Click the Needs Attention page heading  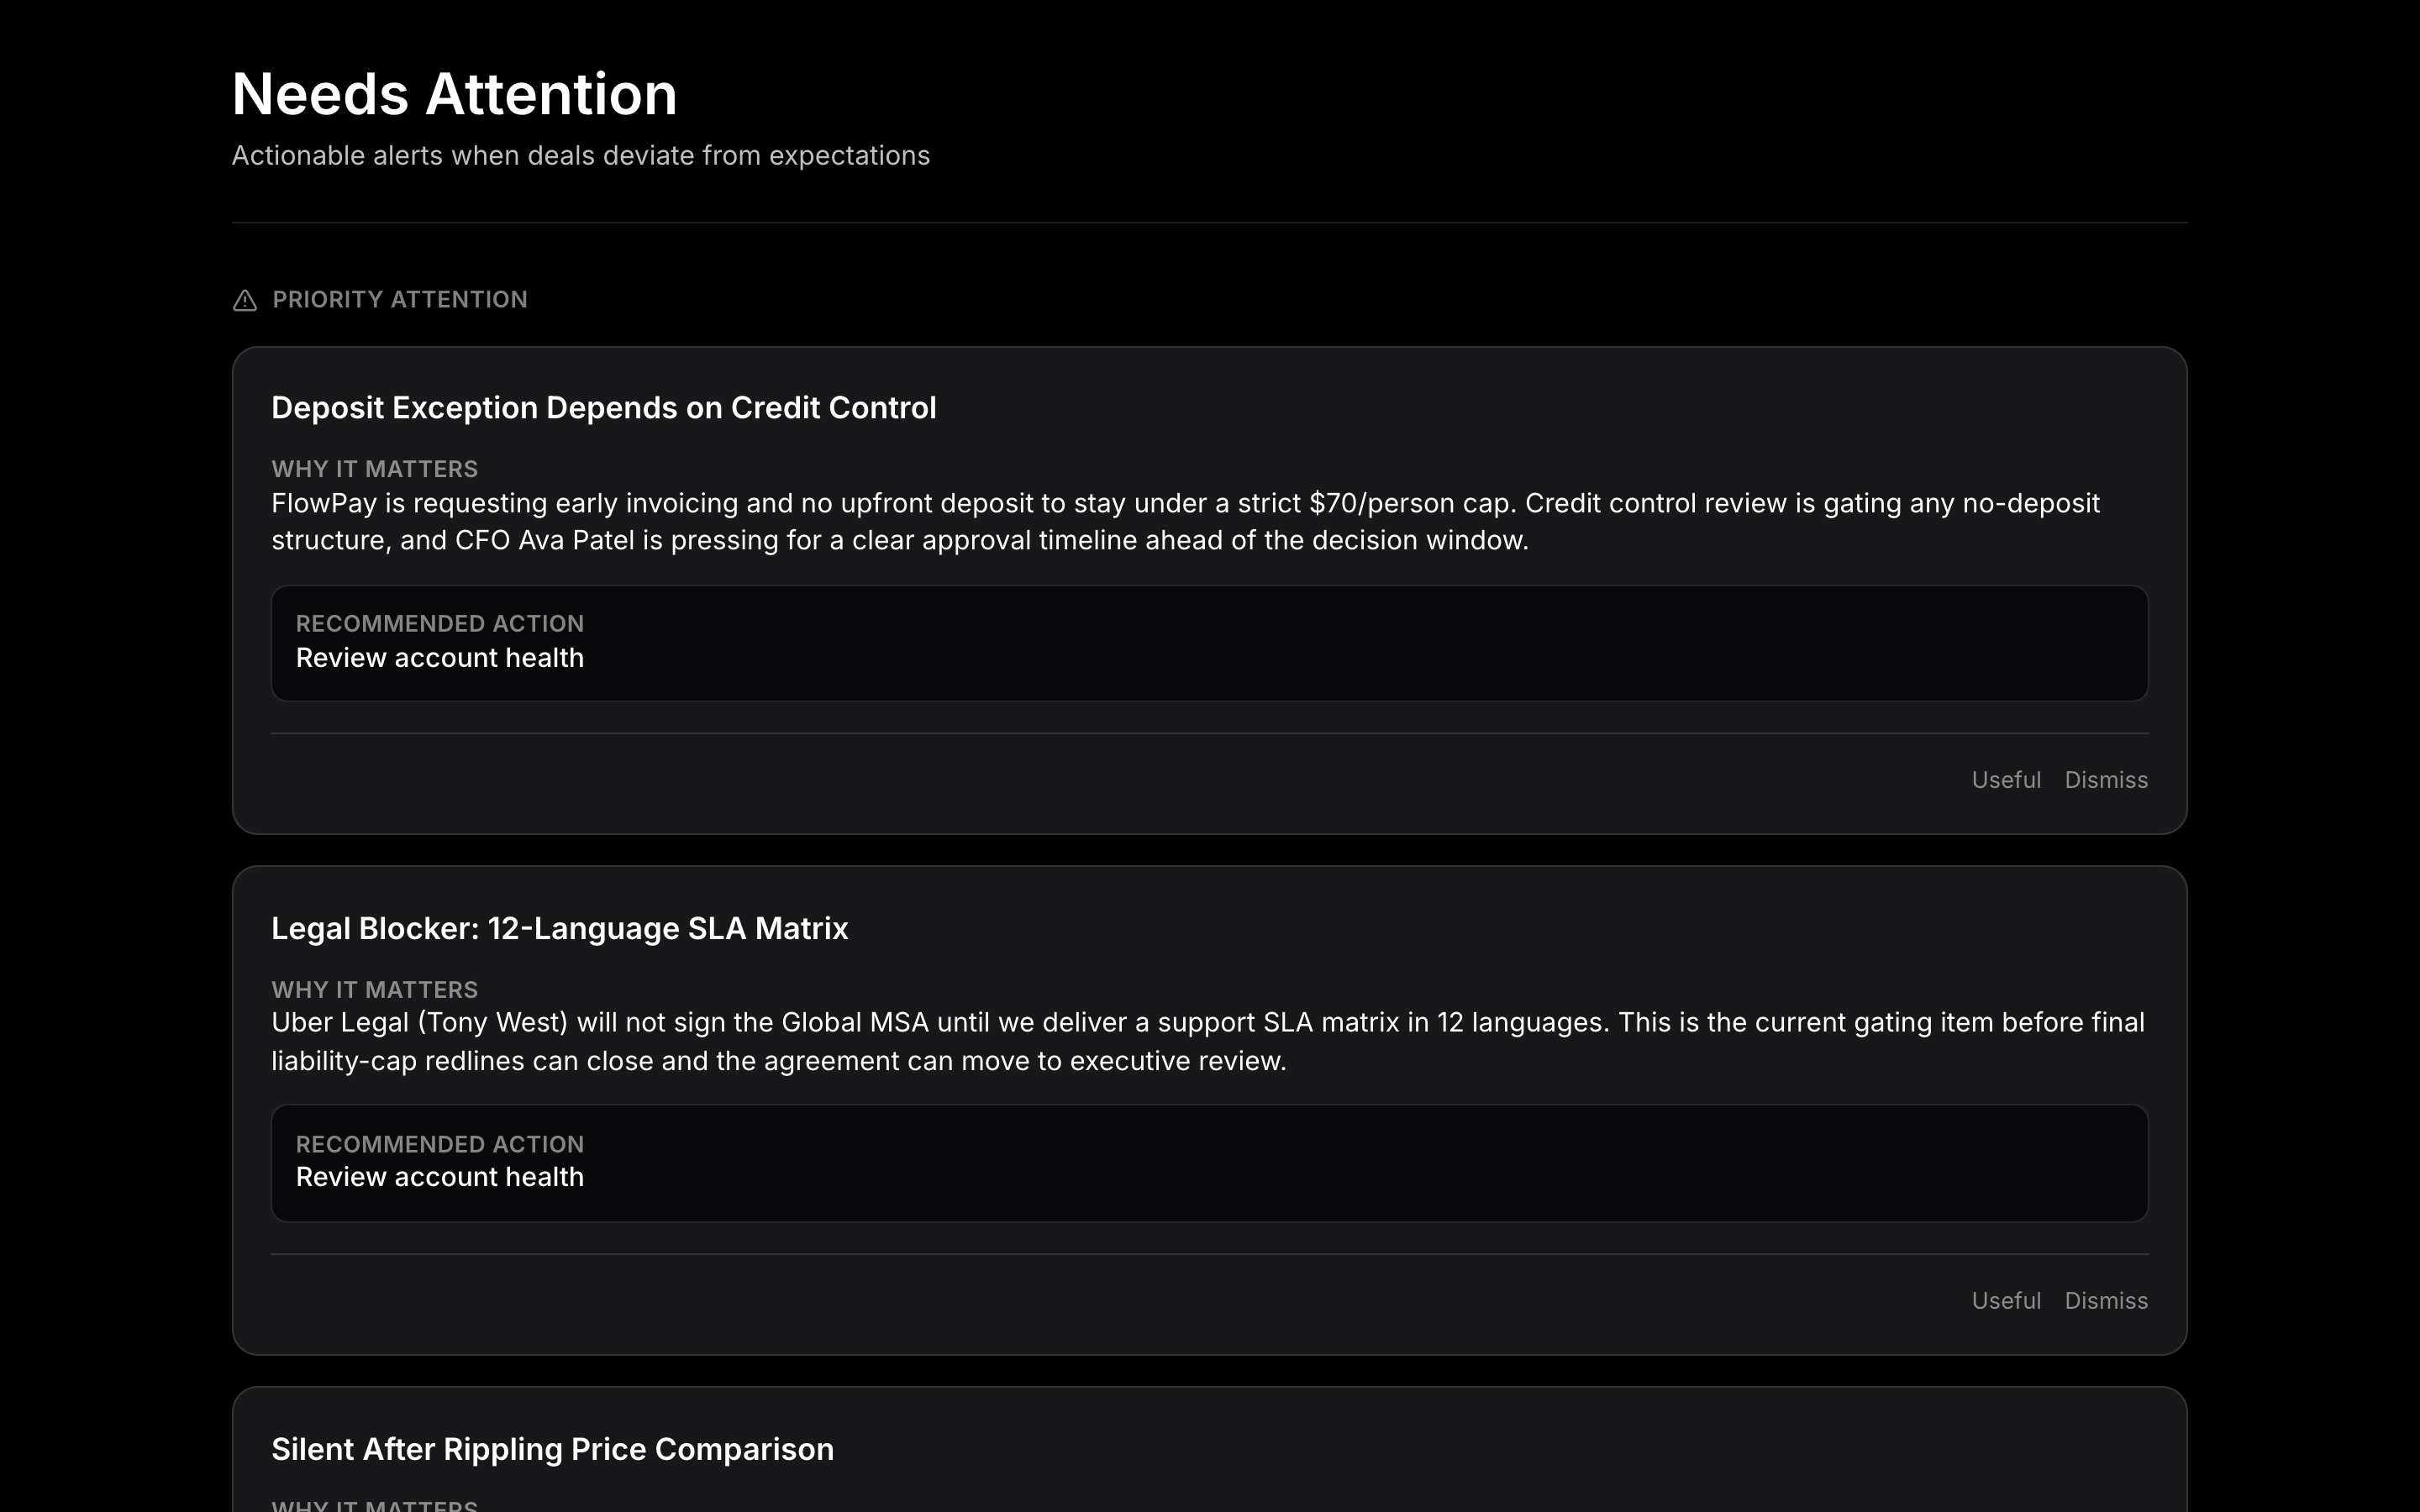click(x=454, y=94)
